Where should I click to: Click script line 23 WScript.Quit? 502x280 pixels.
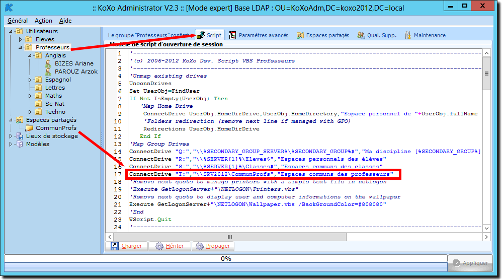point(150,220)
